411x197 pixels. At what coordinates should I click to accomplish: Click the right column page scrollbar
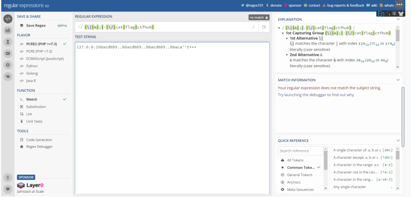[x=403, y=117]
